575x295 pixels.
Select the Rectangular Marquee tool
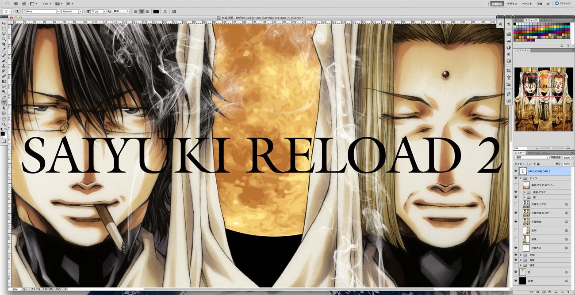pyautogui.click(x=4, y=28)
